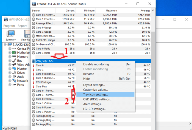Click clock icon beside Total CPU Usage
Screen dimensions: 192x130
(x=34, y=40)
